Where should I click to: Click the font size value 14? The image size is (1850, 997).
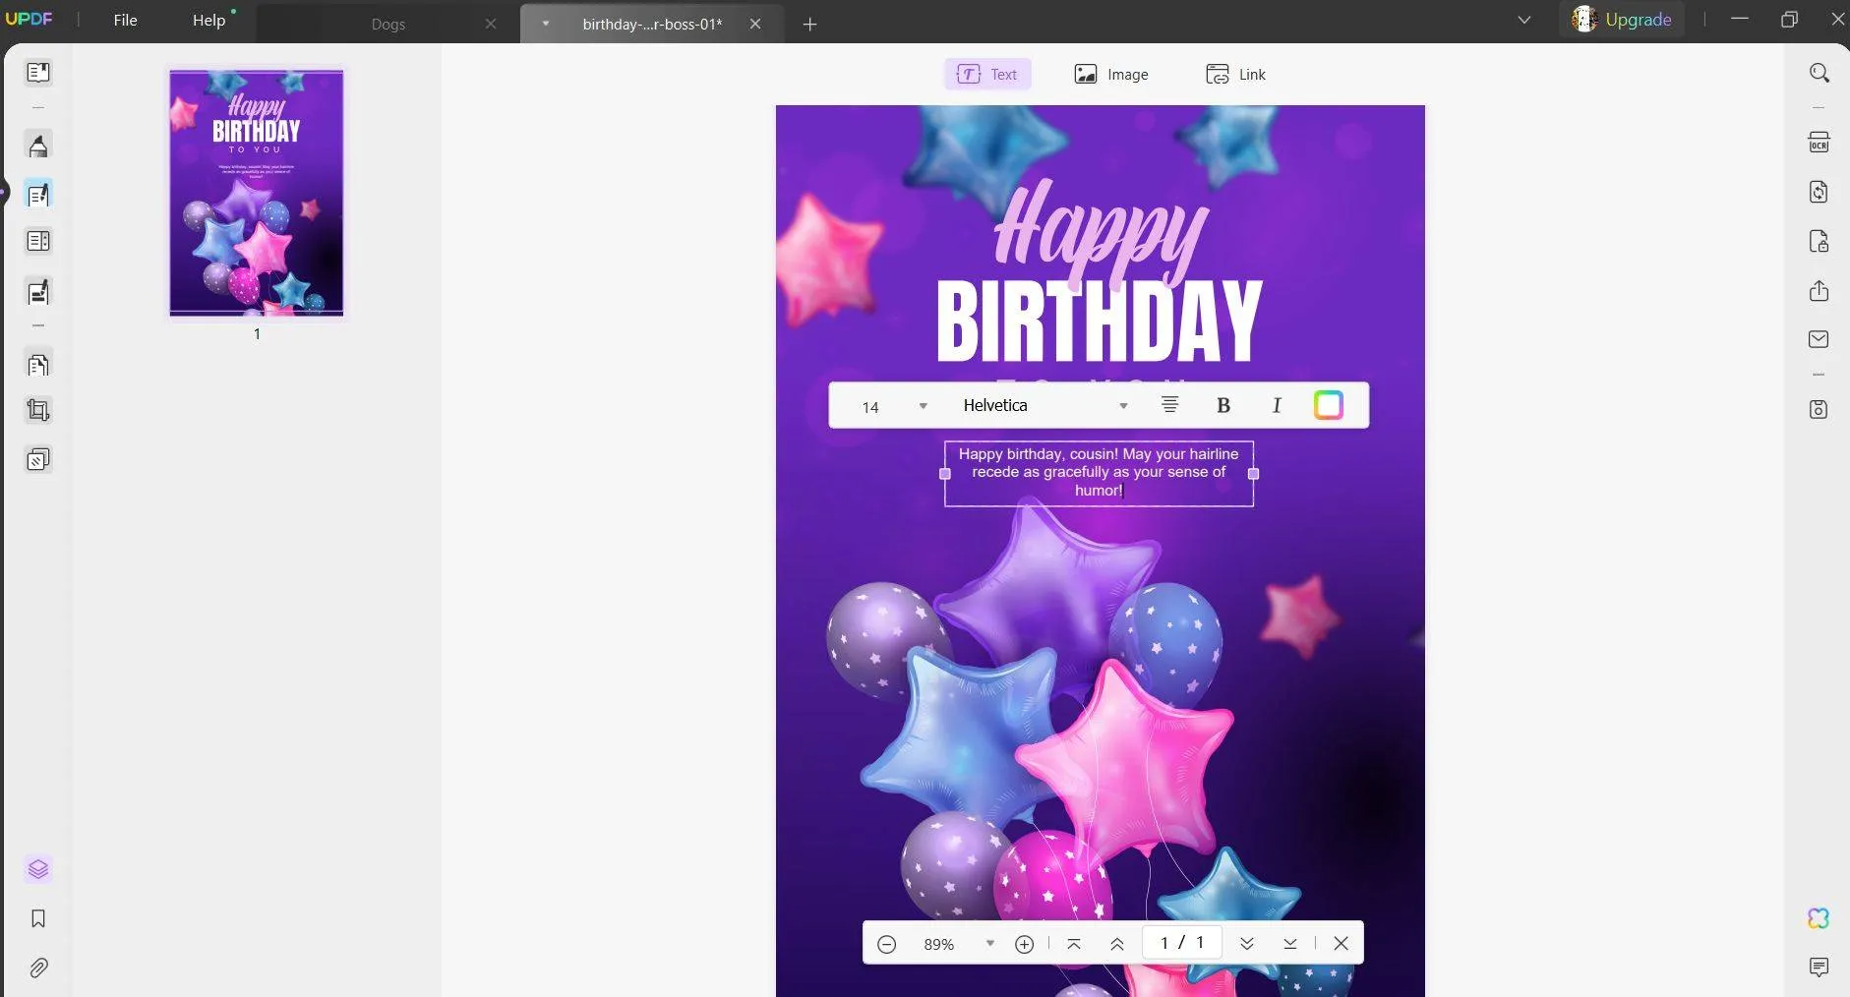870,407
